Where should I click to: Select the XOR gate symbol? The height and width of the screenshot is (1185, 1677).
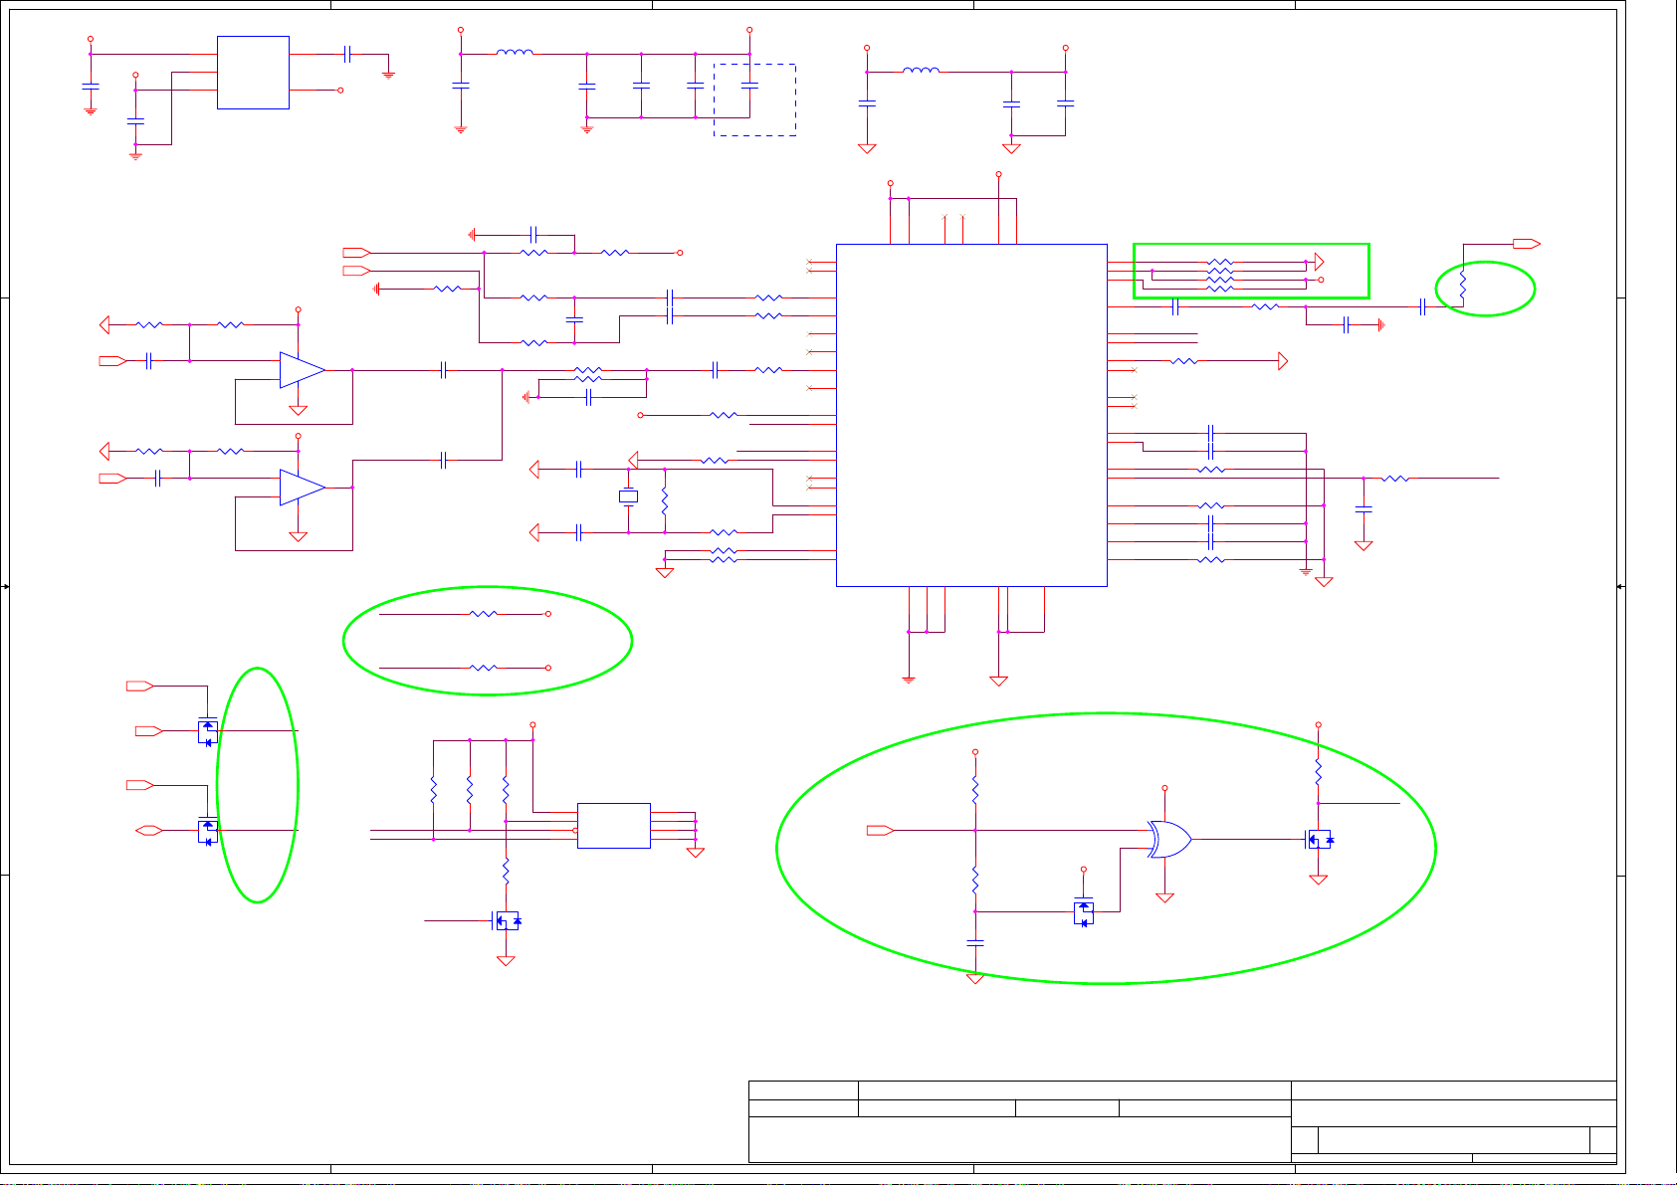pos(1168,840)
